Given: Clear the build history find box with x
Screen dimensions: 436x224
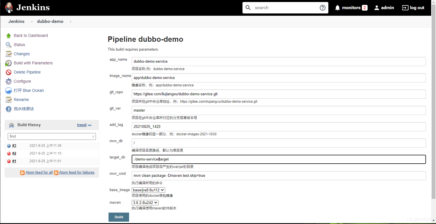Looking at the screenshot, I should (x=93, y=136).
